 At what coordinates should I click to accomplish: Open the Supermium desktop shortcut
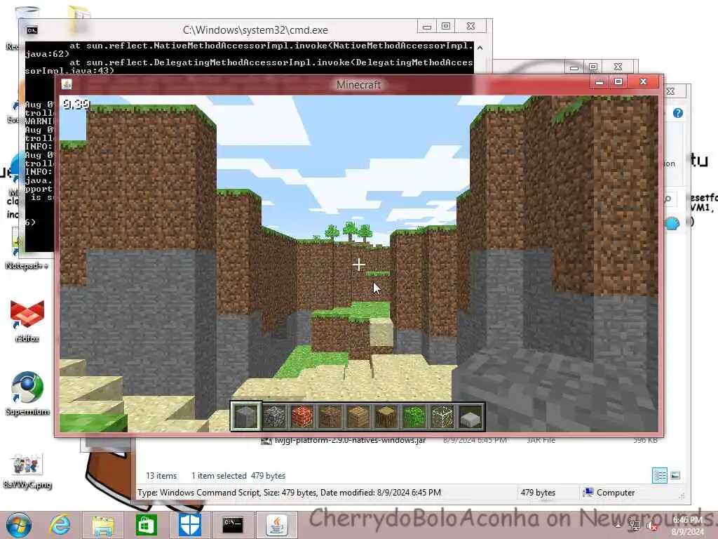[27, 394]
